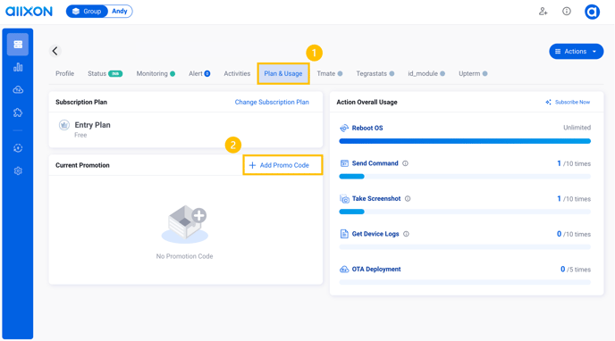Open the Actions dropdown menu
615x341 pixels.
click(x=576, y=51)
